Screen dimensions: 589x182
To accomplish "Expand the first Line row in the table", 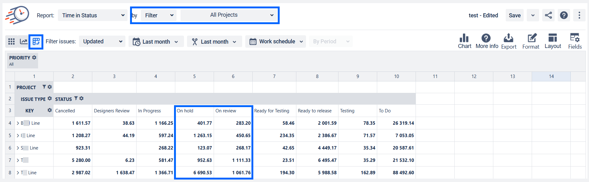I will pos(18,123).
